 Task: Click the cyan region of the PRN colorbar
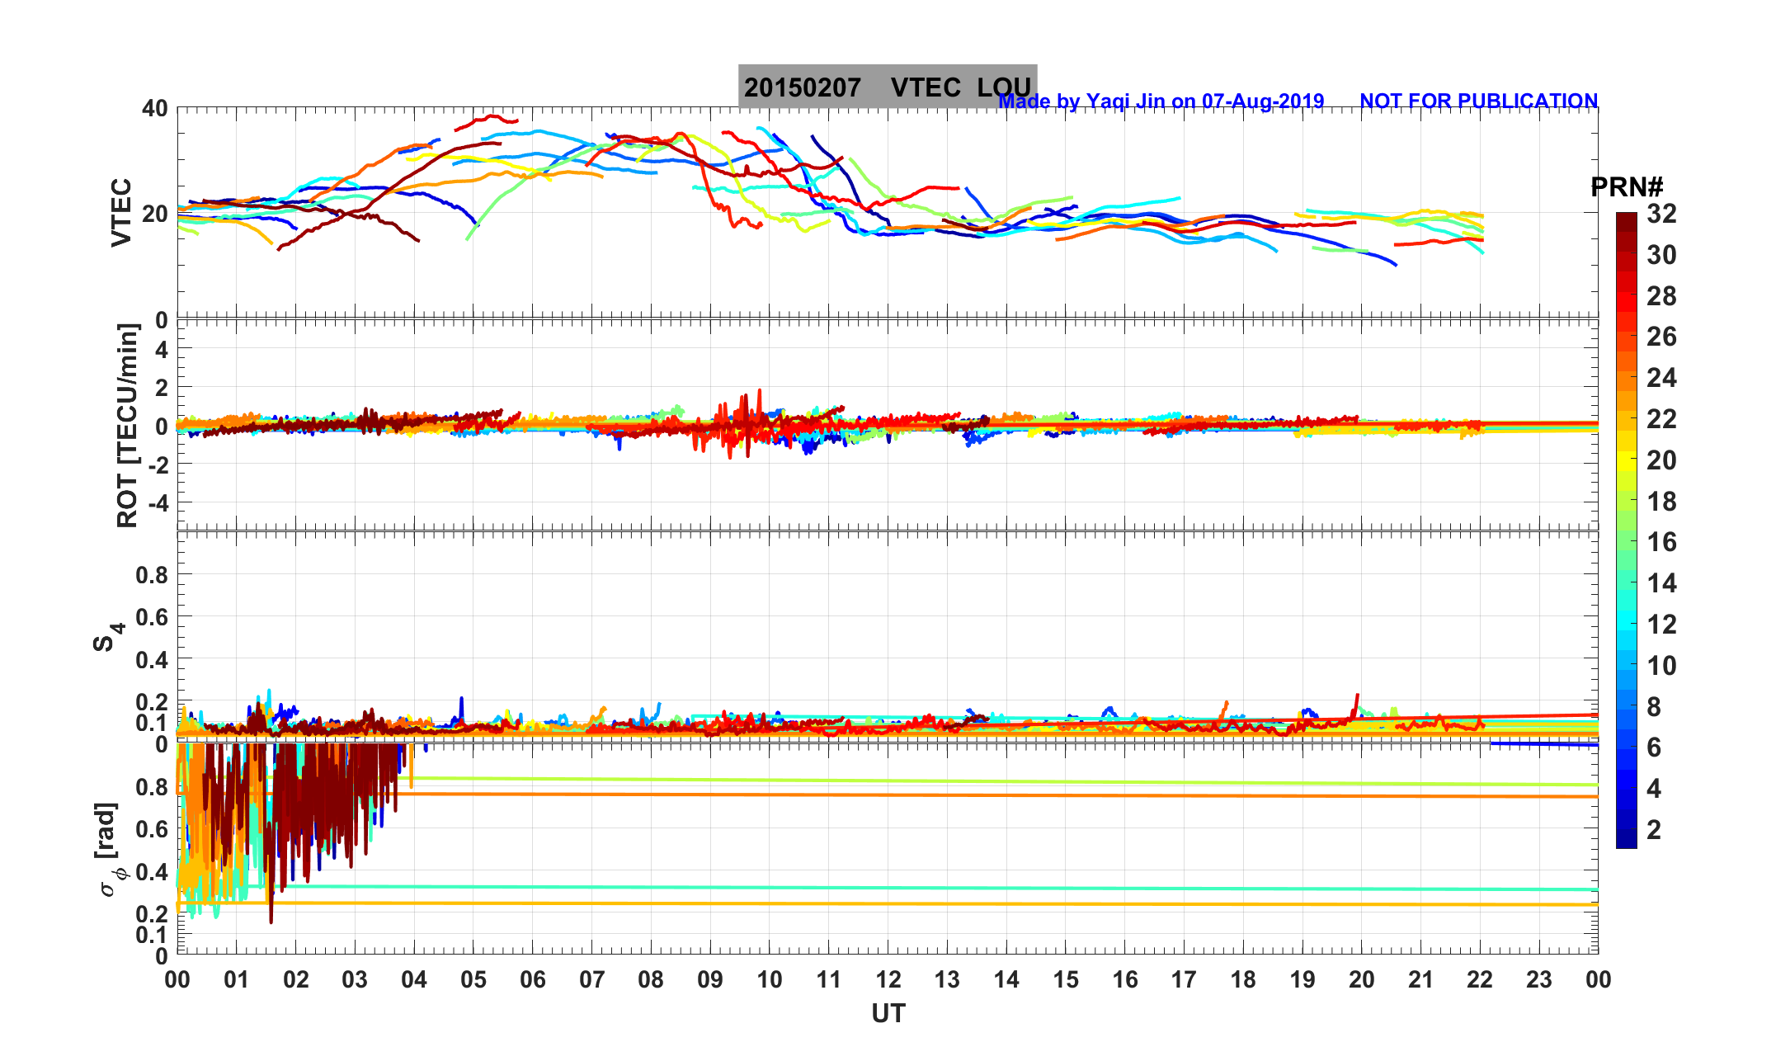(1626, 619)
